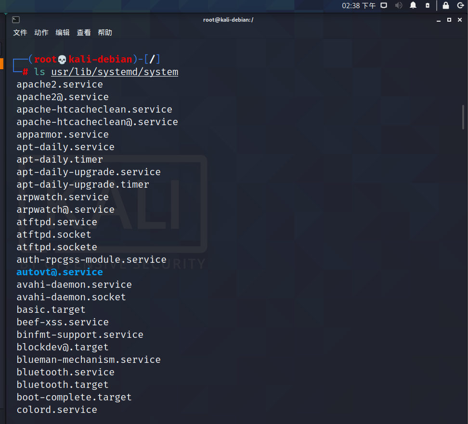This screenshot has width=468, height=424.
Task: Click the 02:38 下午 clock
Action: [x=359, y=6]
